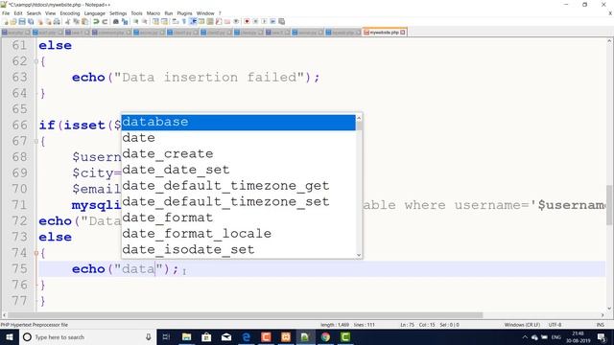Toggle the highlighted Indent Guide button

pyautogui.click(x=193, y=21)
